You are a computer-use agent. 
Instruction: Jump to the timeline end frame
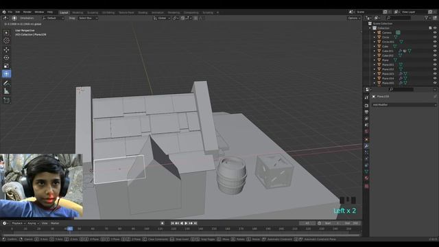coord(195,223)
